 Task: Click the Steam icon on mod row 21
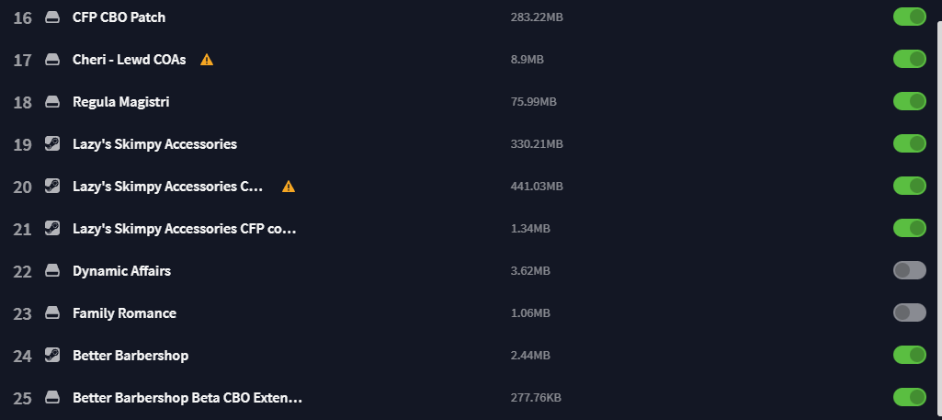[x=52, y=229]
